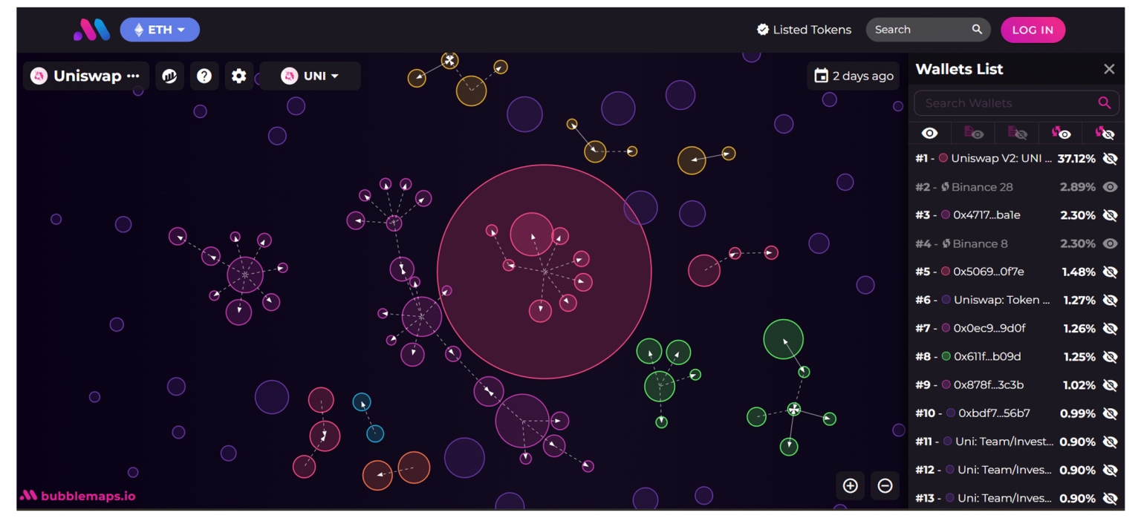
Task: Click the calendar icon beside 2 days ago
Action: click(821, 76)
